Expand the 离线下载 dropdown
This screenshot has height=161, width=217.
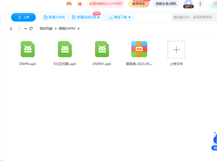pyautogui.click(x=129, y=18)
